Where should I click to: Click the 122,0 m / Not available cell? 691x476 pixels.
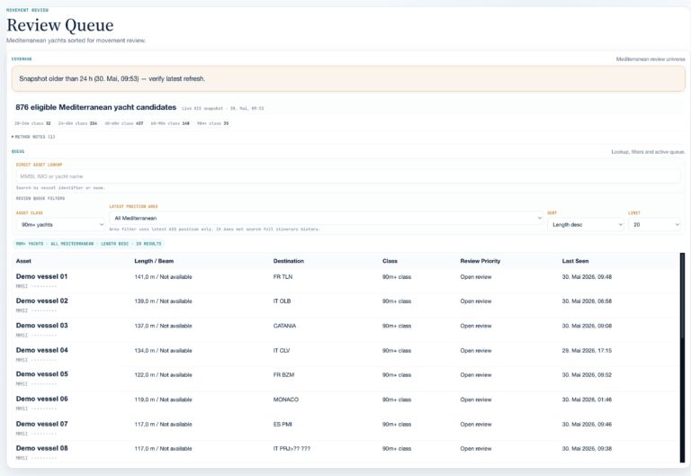[x=163, y=374]
